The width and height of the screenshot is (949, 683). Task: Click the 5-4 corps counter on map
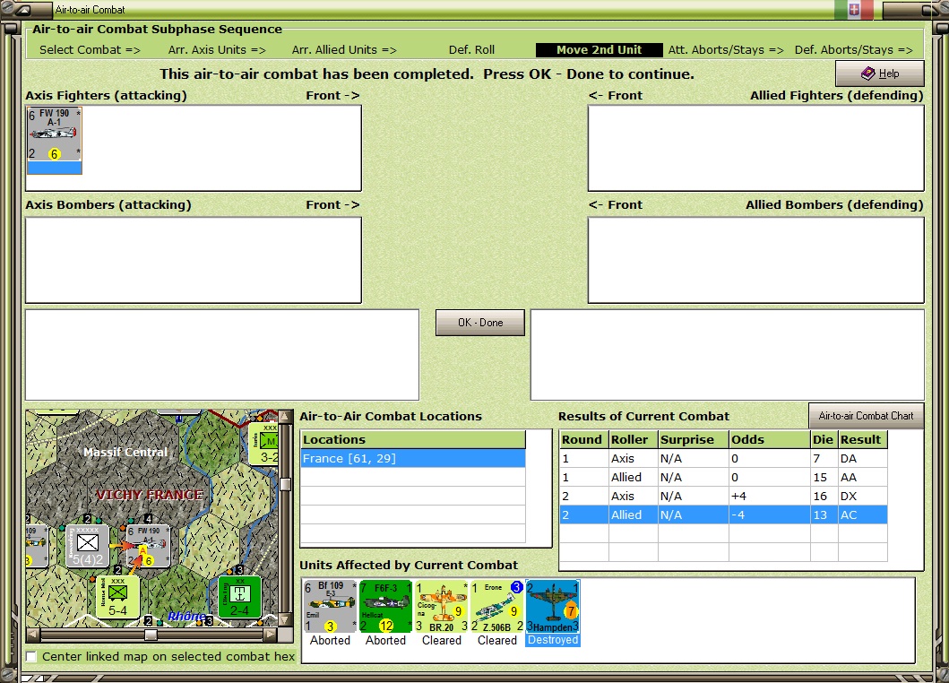point(118,597)
